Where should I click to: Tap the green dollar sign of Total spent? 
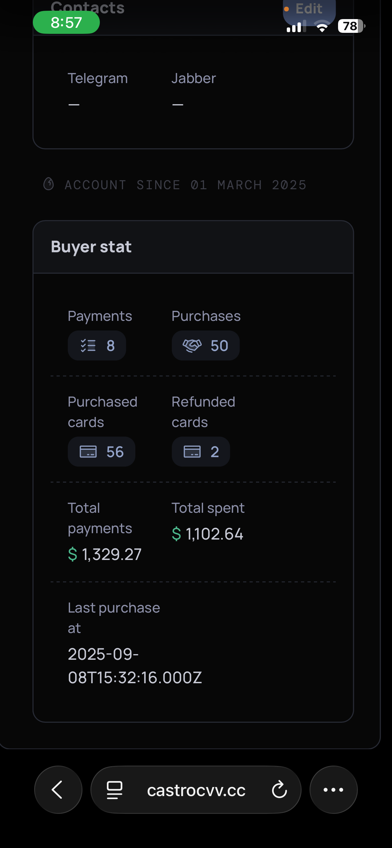pyautogui.click(x=176, y=534)
